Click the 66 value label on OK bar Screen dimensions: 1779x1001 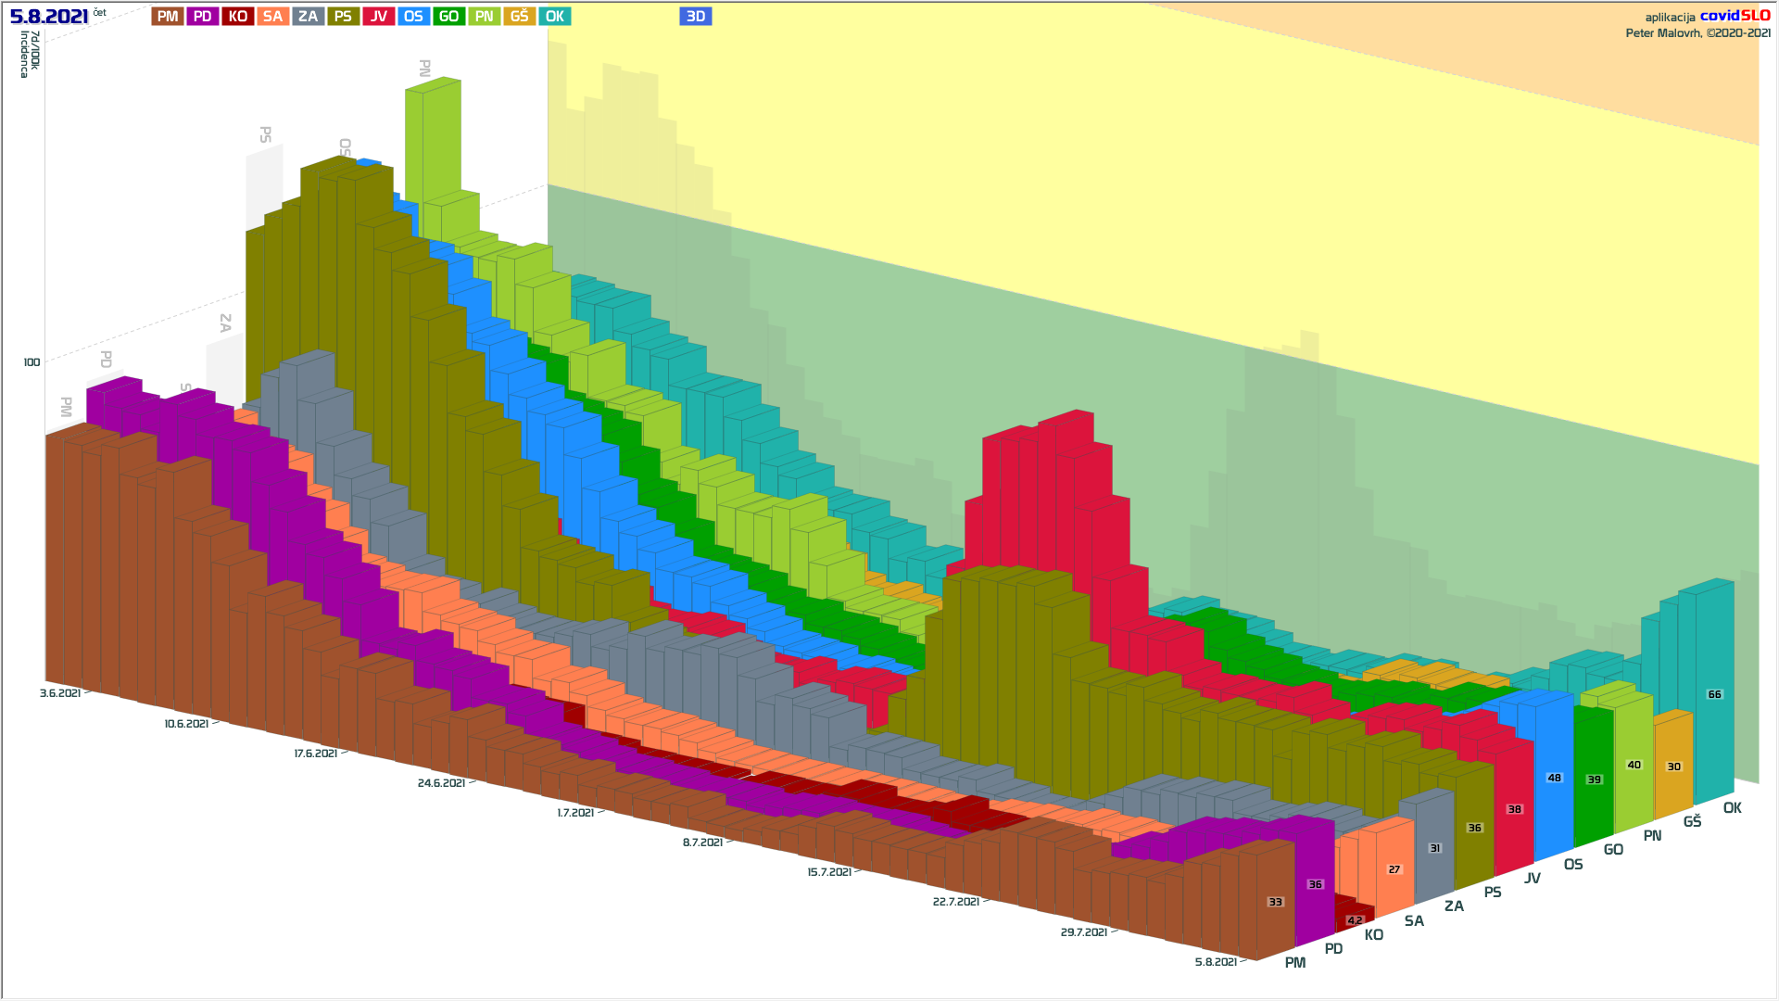coord(1714,694)
